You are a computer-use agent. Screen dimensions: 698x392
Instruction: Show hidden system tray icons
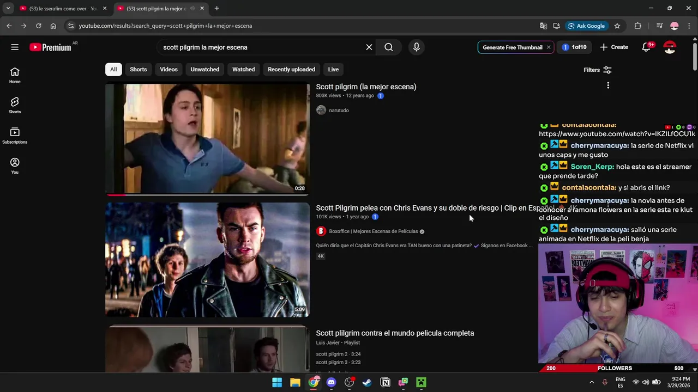tap(592, 382)
